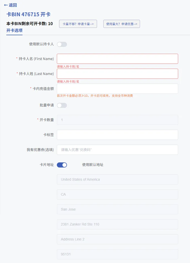Click the 95131 zip code field
This screenshot has width=190, height=263.
(117, 254)
